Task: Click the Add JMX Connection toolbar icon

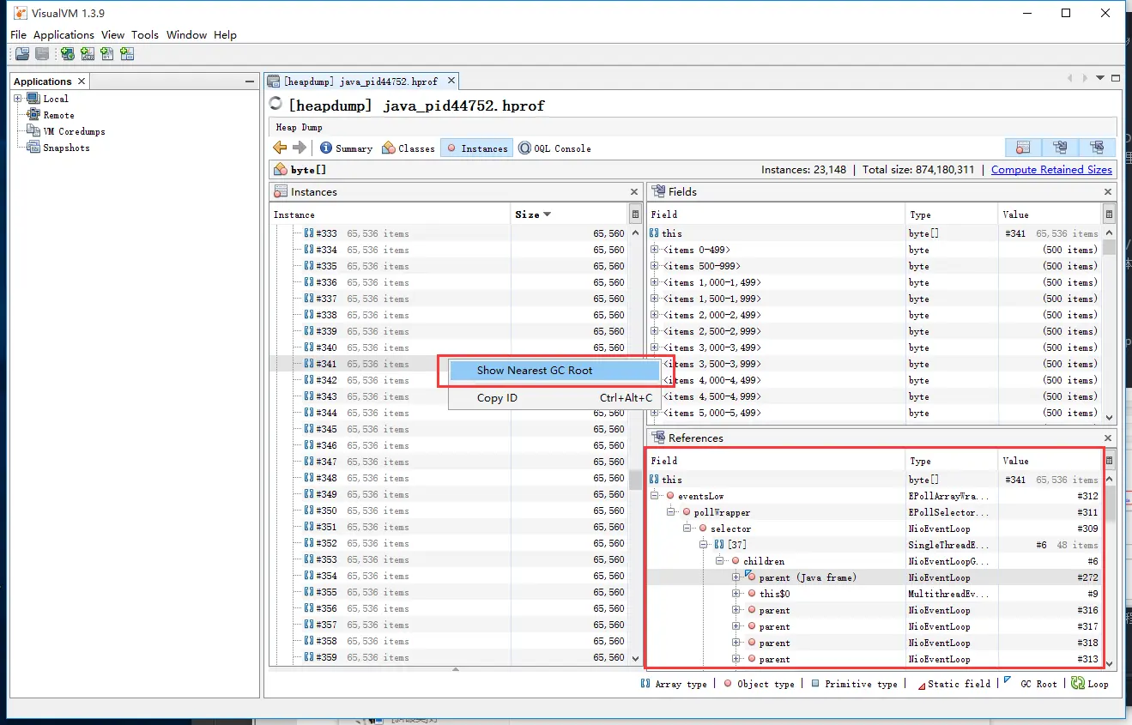Action: click(x=87, y=54)
